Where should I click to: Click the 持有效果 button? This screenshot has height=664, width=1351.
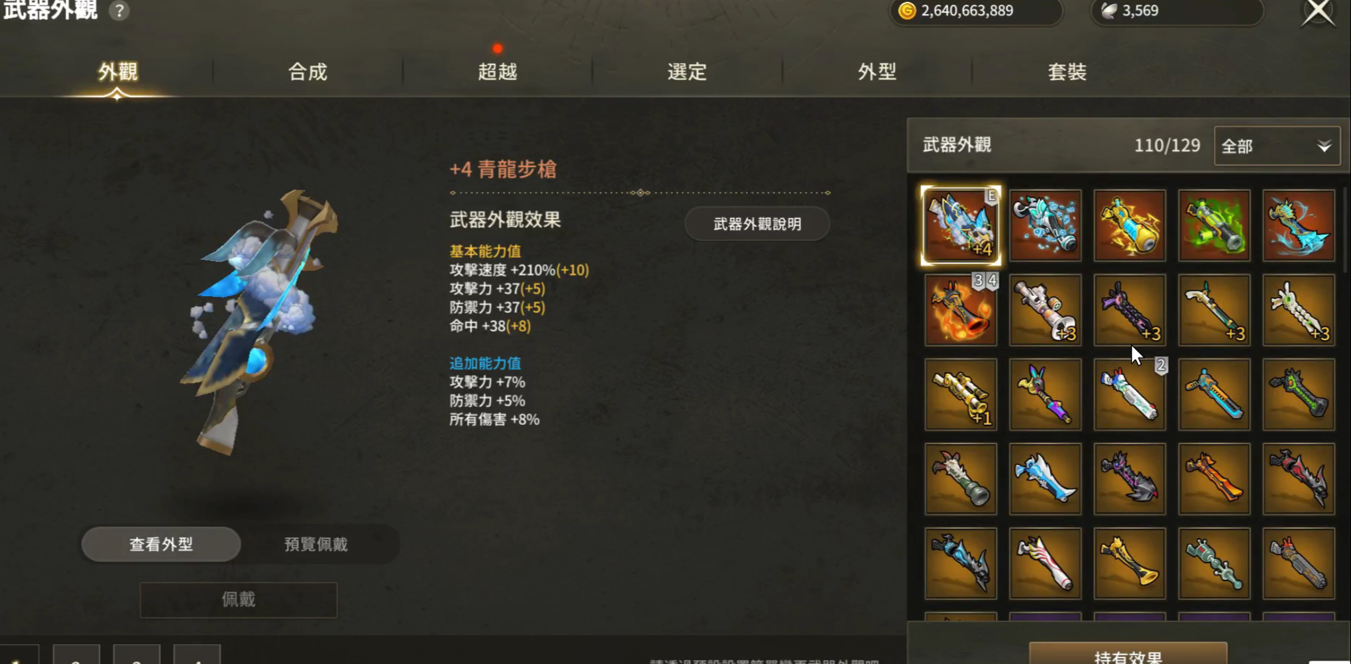pos(1128,653)
